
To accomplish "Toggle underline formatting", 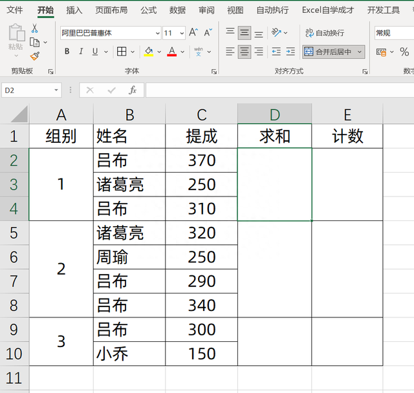I will 95,52.
